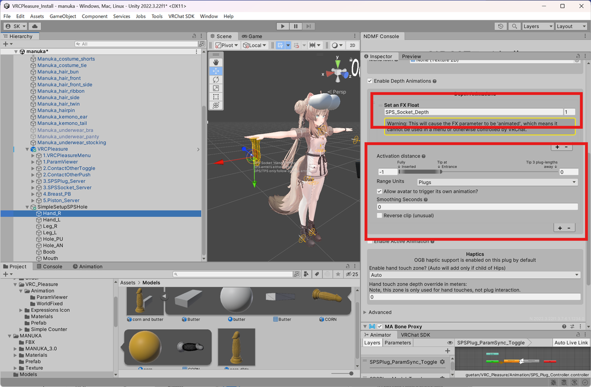Select Hand_L in the Hierarchy
Screen dimensions: 591x387
tap(51, 220)
